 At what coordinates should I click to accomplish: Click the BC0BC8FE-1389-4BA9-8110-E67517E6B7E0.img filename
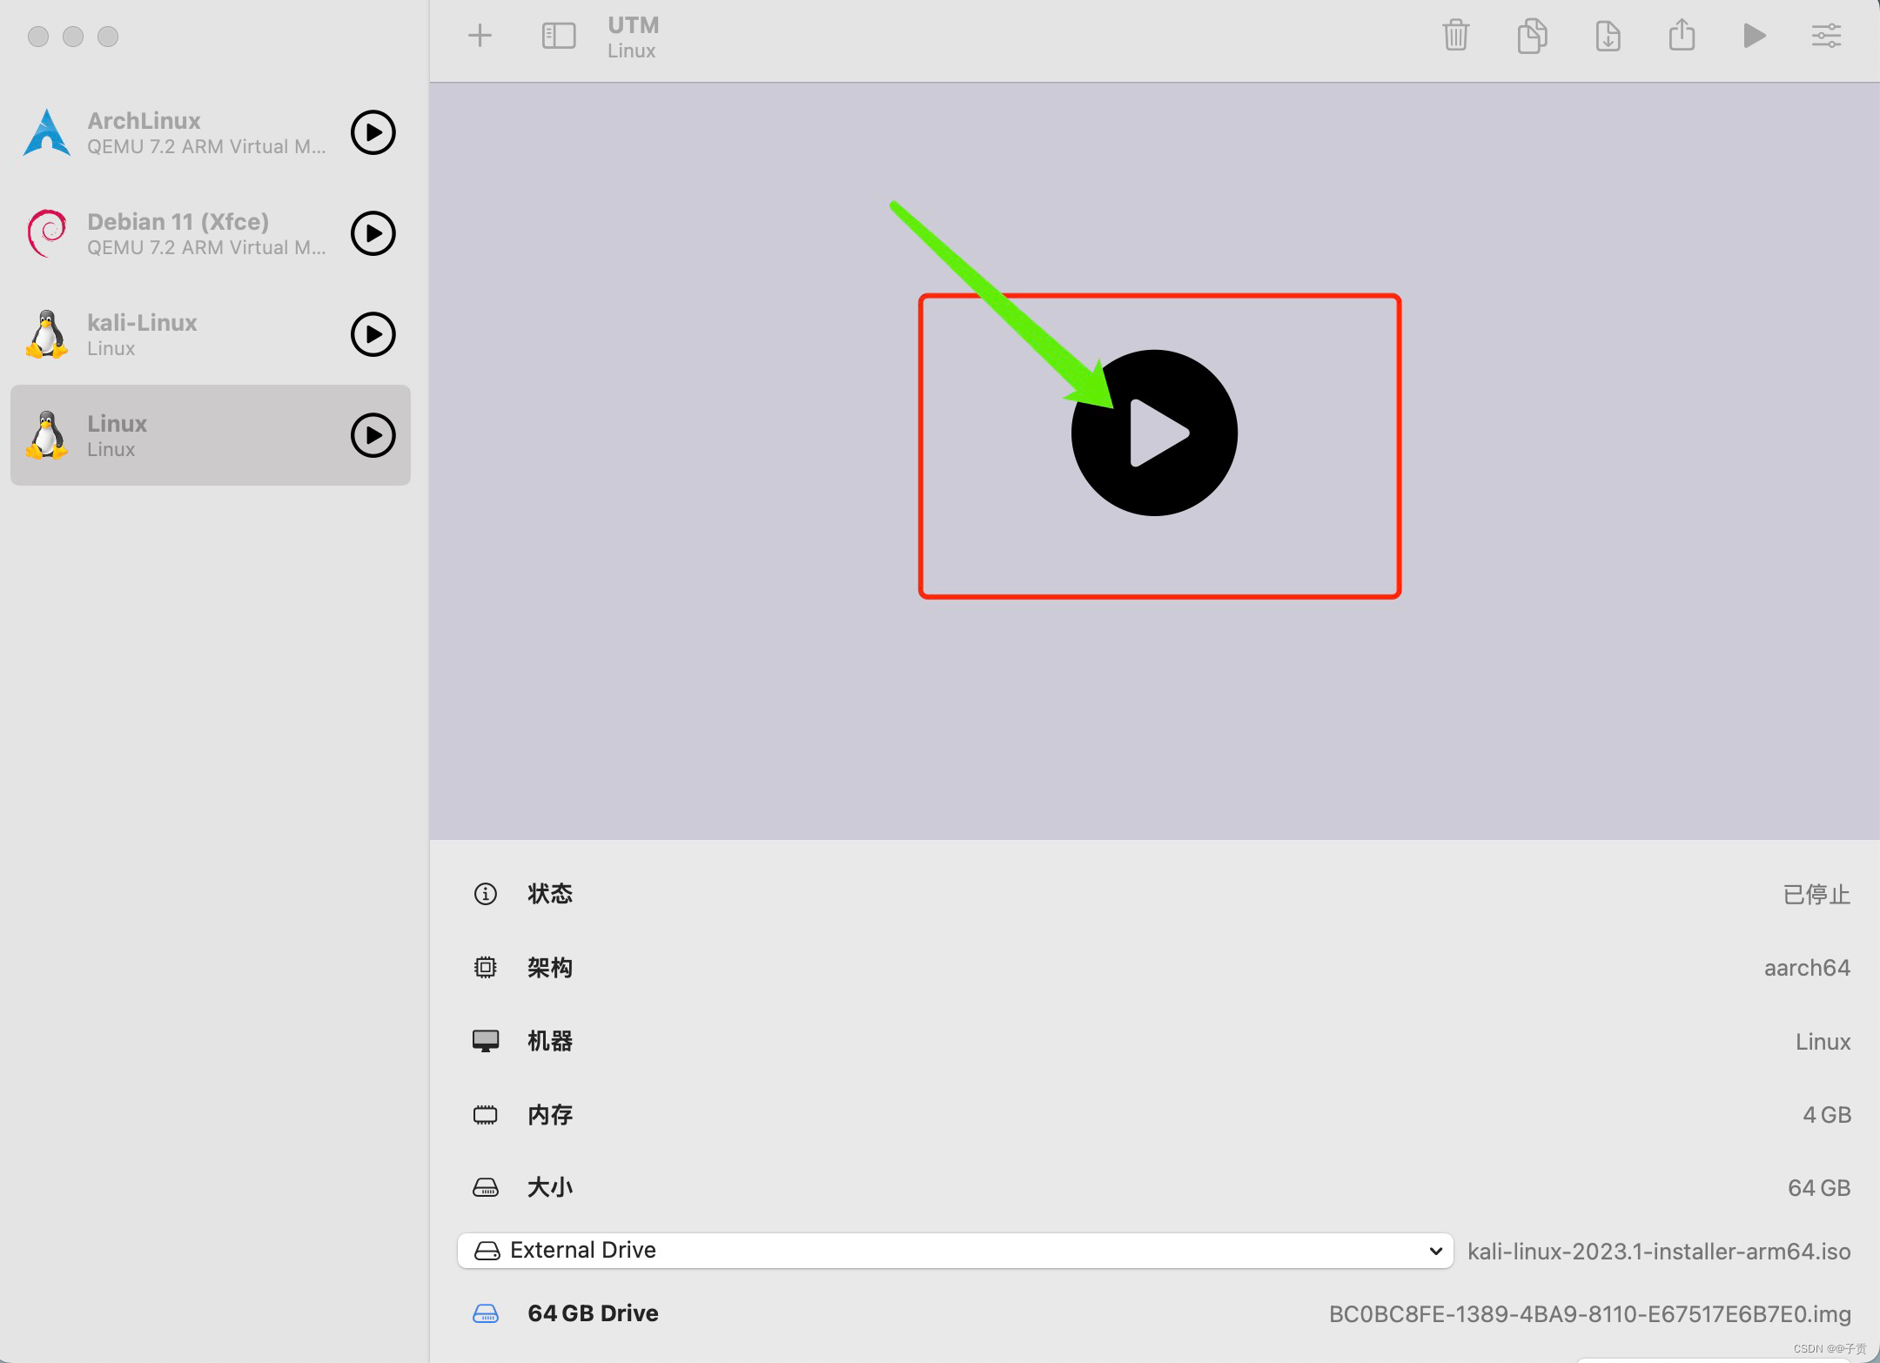1589,1314
